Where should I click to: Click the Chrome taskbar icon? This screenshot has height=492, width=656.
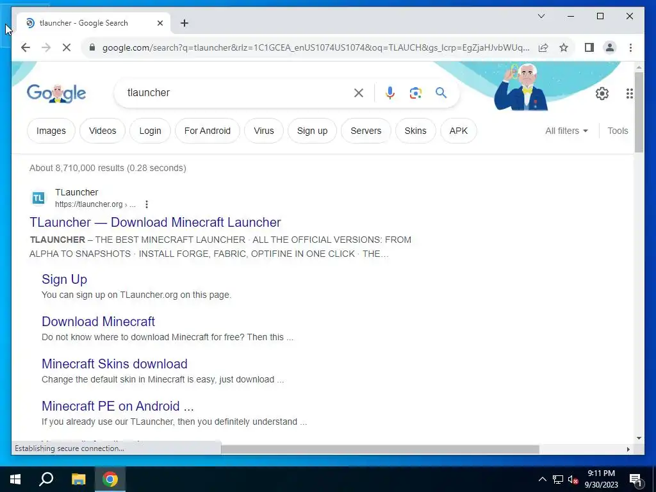click(x=110, y=479)
